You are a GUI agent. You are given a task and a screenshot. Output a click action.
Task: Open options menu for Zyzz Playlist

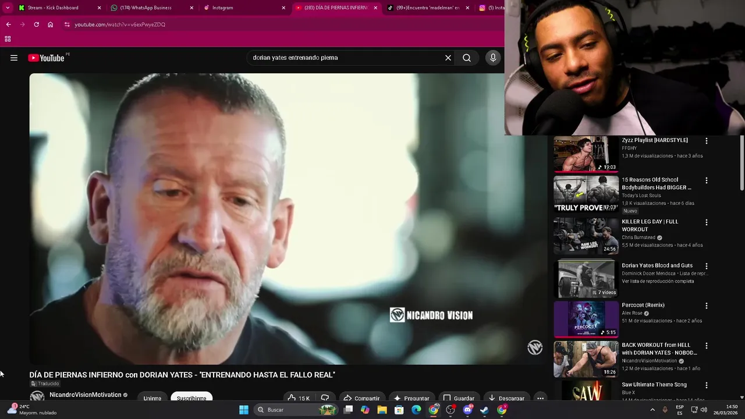pos(707,141)
